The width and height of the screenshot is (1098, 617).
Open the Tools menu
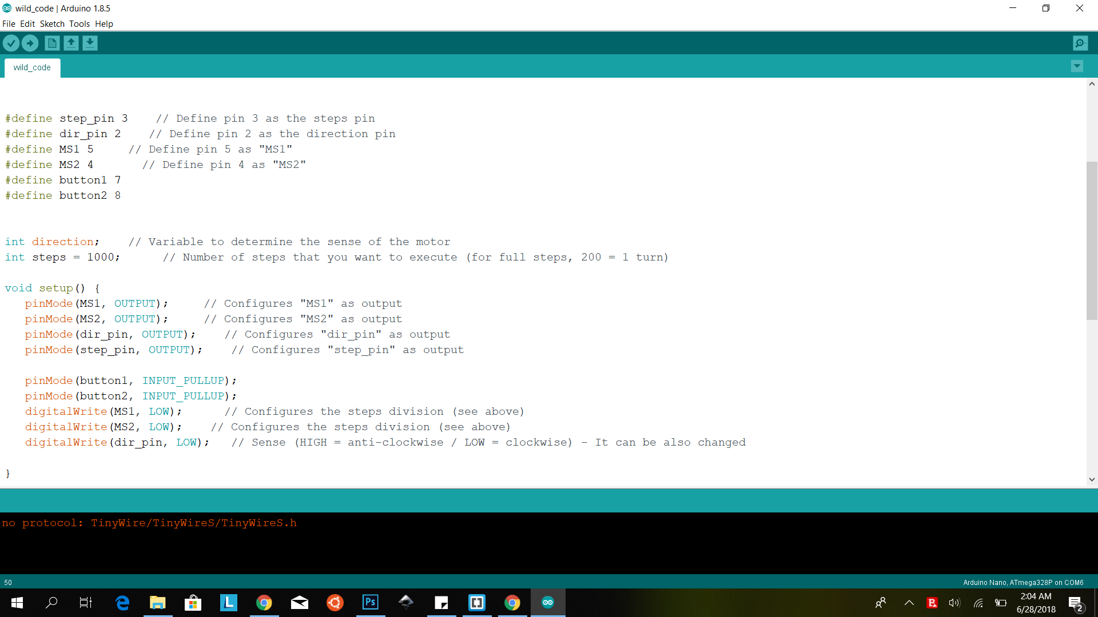tap(79, 24)
